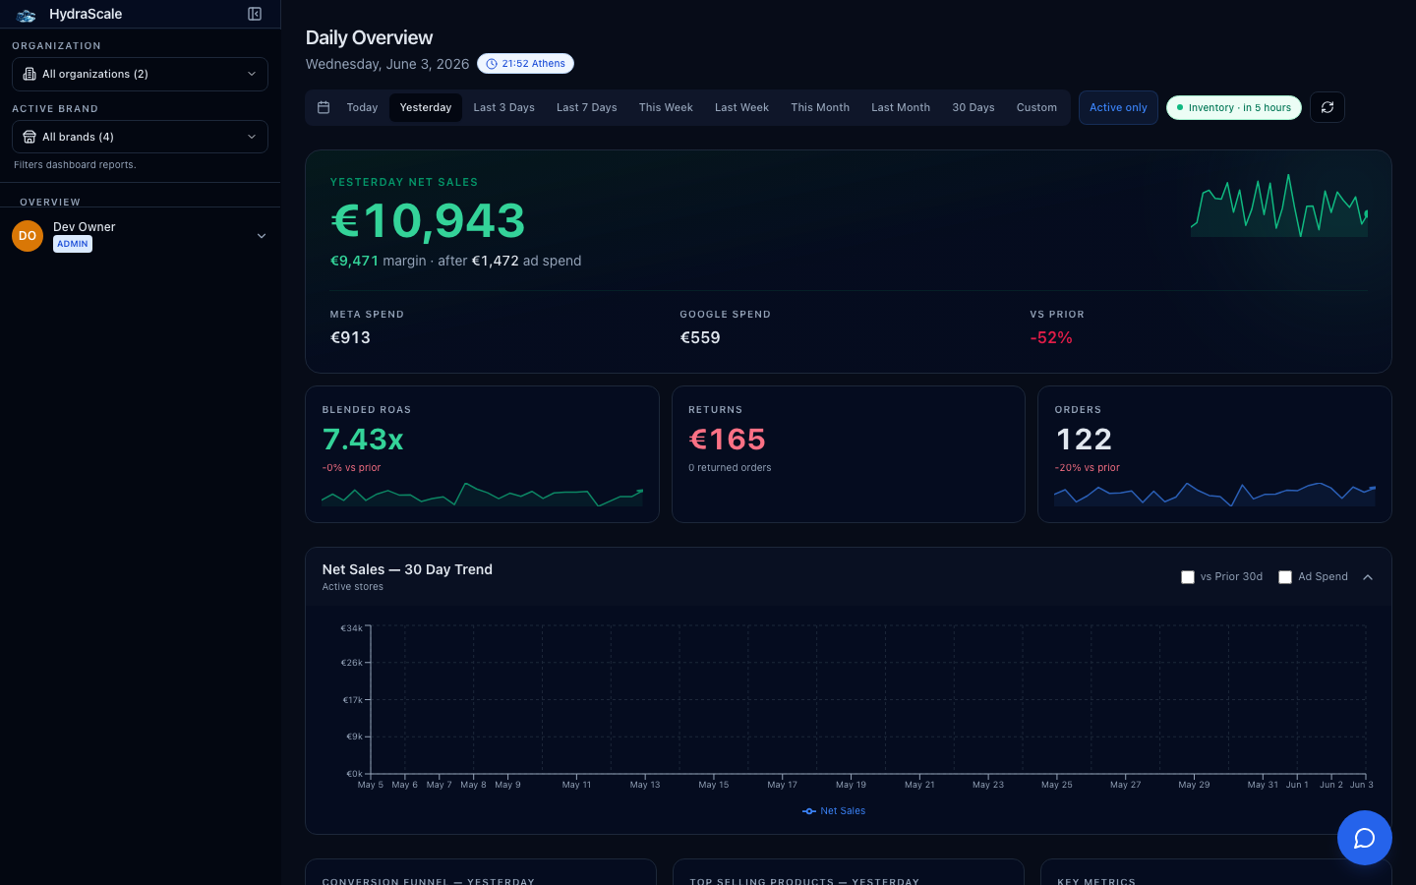Click the Net Sales — 30 Day Trend title
This screenshot has width=1416, height=885.
407,569
